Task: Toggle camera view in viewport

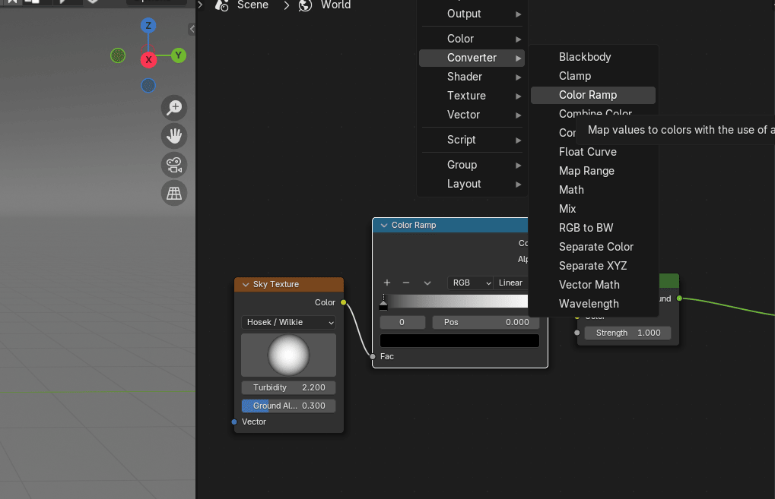Action: tap(174, 165)
